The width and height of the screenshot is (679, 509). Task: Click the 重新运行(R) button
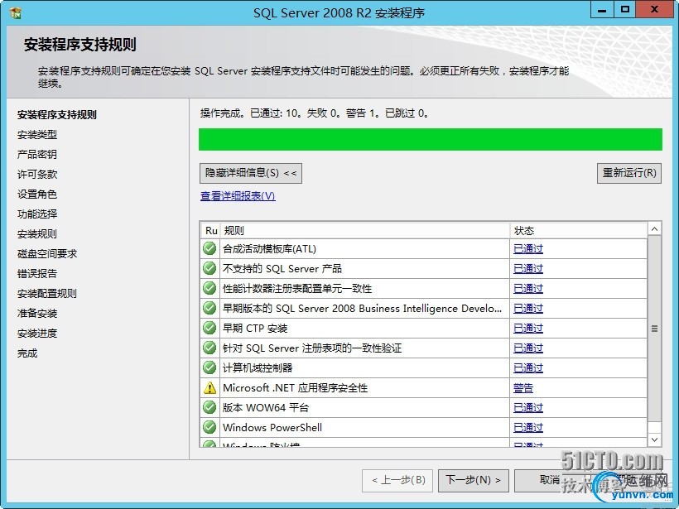coord(629,173)
